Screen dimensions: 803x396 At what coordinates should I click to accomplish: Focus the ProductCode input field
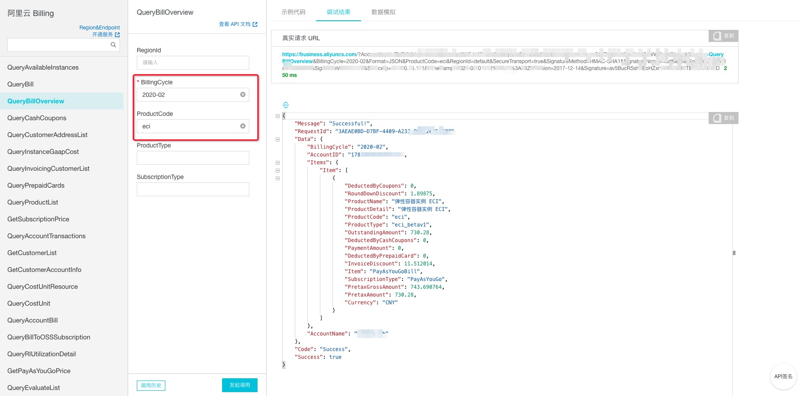[x=193, y=126]
